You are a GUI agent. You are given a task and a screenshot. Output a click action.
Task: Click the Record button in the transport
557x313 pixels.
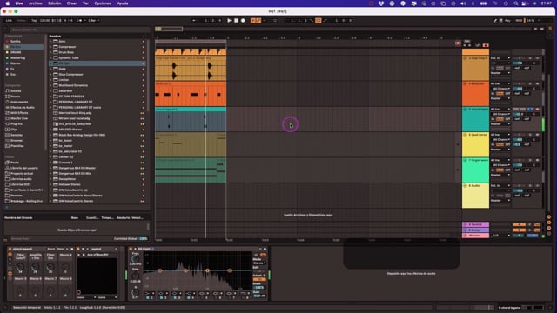pos(243,21)
